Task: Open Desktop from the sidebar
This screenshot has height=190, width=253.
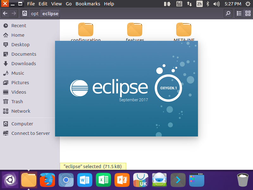Action: click(20, 45)
